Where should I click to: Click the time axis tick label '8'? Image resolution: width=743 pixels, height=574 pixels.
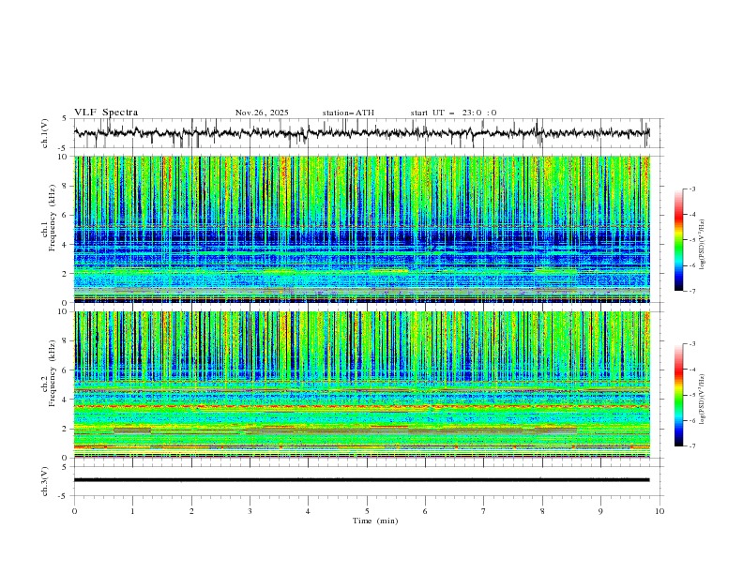[x=542, y=511]
